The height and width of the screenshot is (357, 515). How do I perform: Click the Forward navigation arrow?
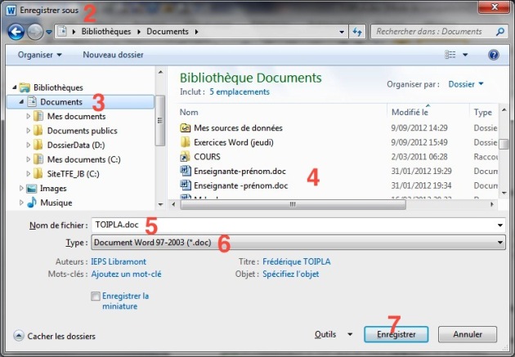[x=35, y=32]
